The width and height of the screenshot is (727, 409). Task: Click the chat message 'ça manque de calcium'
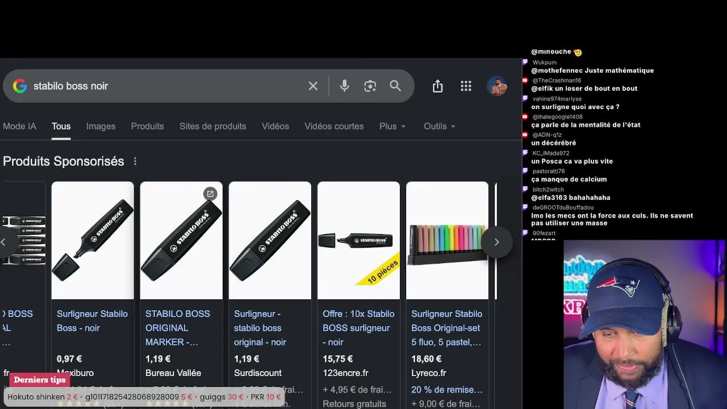[x=569, y=180]
